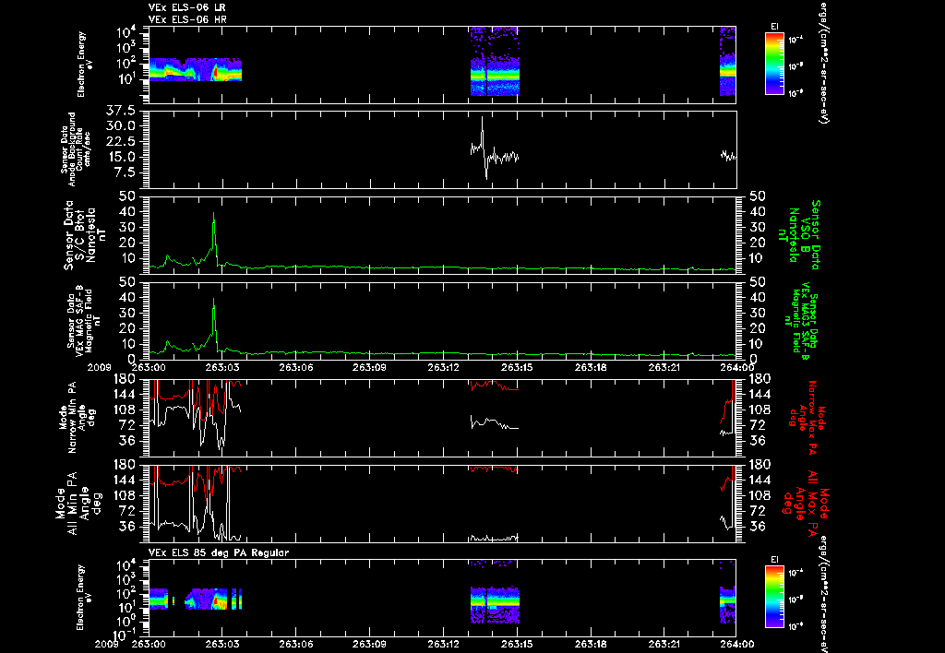Image resolution: width=945 pixels, height=653 pixels.
Task: Click the EI color bar beside the 85 deg PA spectrogram
Action: (x=774, y=597)
